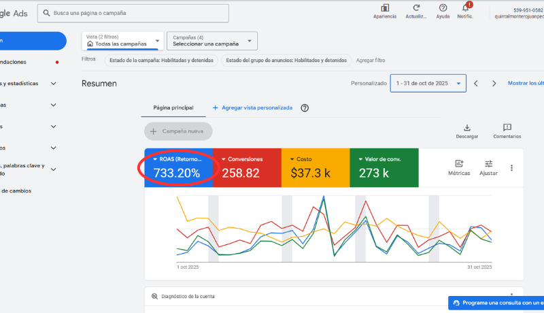Select the yellow Costo scorecard tile

pos(316,168)
